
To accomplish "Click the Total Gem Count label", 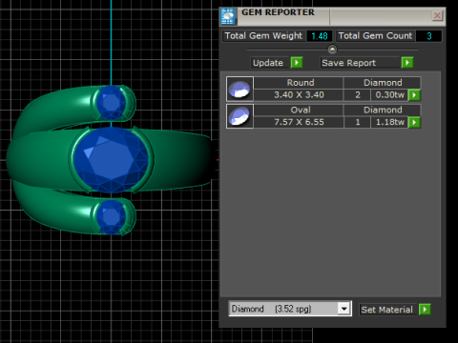I will tap(375, 36).
